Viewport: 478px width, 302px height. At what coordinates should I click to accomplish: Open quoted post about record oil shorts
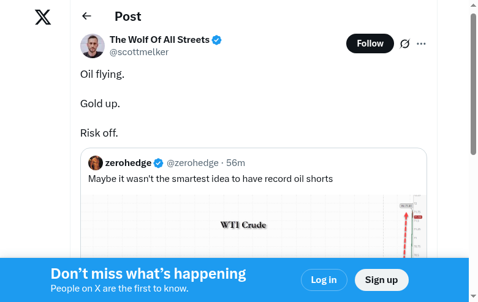tap(210, 179)
